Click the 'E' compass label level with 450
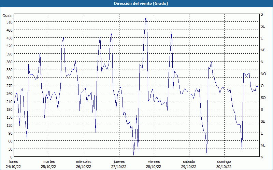Screen dimensions: 273x170 click(262, 38)
